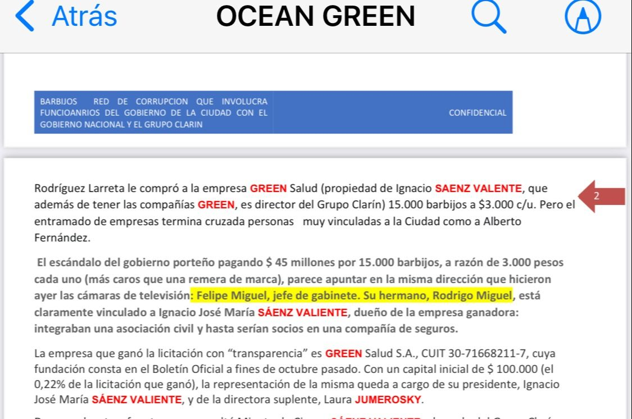
Task: Tap the Atrás back button
Action: coord(66,16)
